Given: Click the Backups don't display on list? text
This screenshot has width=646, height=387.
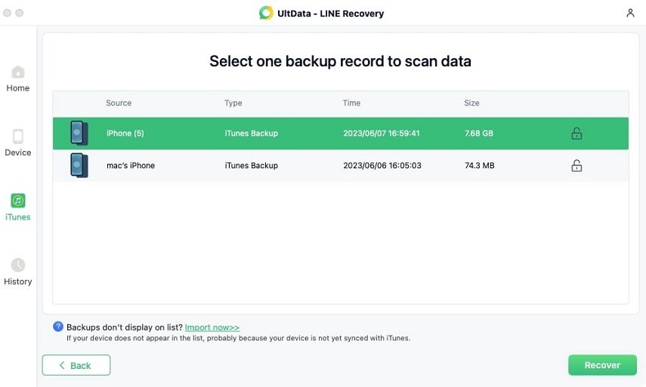Looking at the screenshot, I should [x=125, y=327].
